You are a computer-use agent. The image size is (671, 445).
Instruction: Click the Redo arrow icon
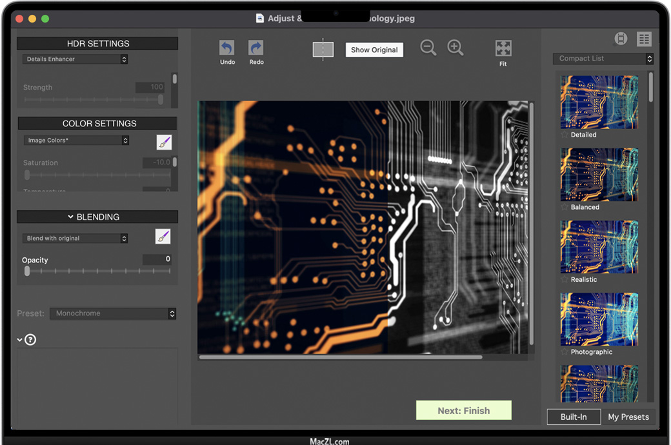pyautogui.click(x=256, y=48)
